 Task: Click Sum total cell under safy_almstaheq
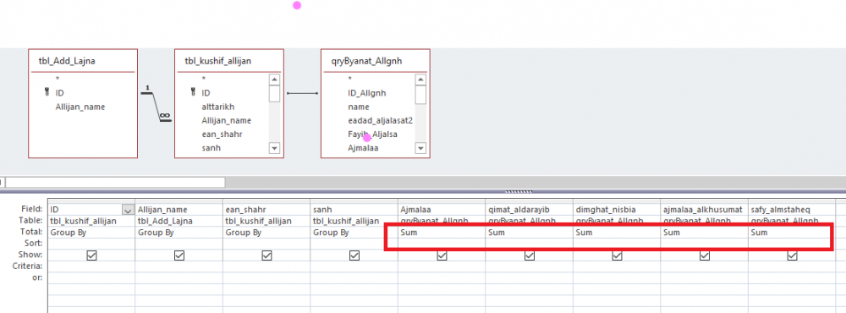point(792,233)
